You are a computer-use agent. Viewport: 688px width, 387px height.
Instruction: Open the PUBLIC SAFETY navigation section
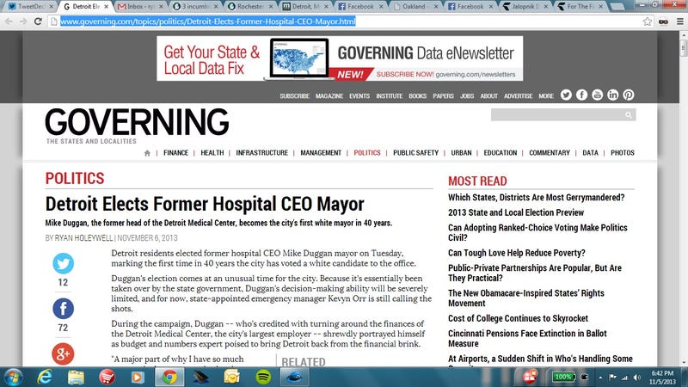(416, 153)
